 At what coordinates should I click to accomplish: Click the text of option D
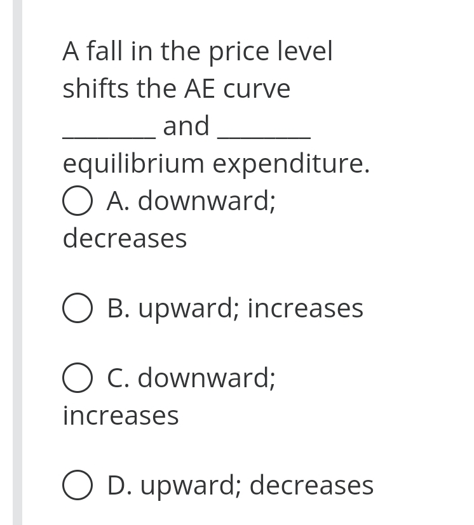(x=241, y=485)
